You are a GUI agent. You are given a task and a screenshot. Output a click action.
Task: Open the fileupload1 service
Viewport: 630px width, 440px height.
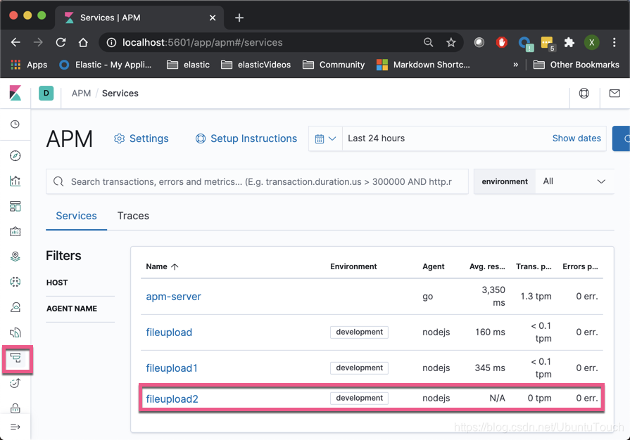coord(172,368)
